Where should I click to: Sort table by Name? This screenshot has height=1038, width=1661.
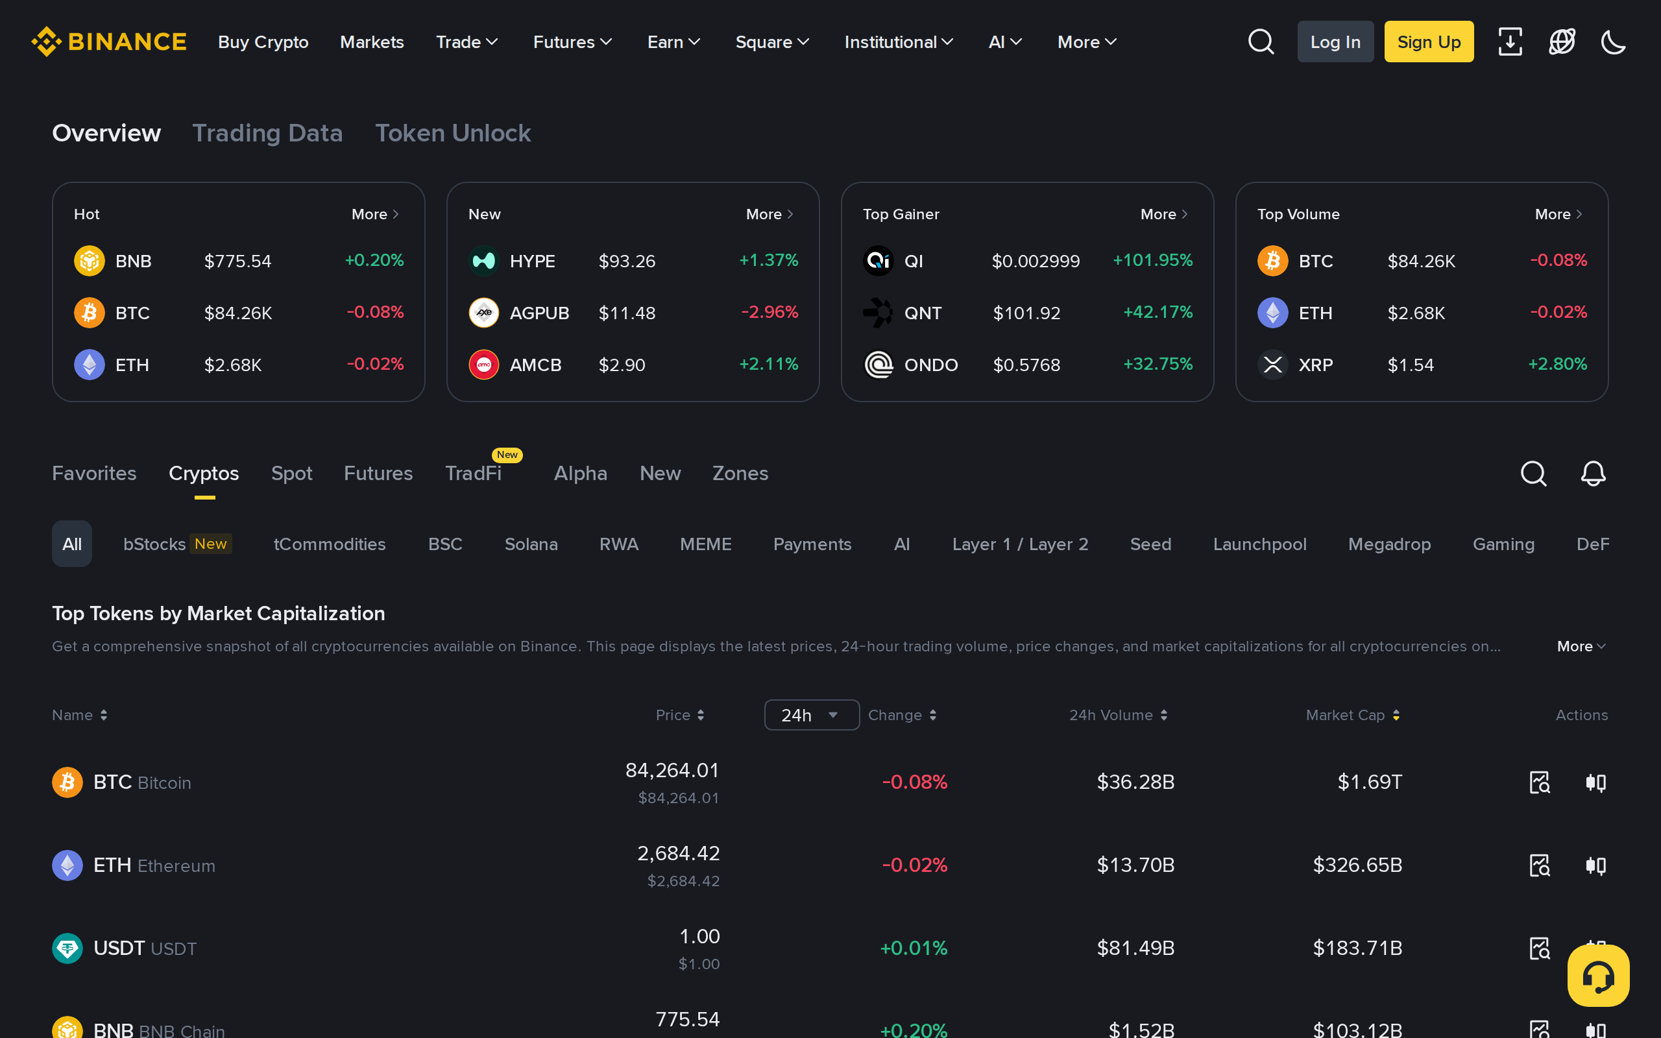click(x=80, y=715)
